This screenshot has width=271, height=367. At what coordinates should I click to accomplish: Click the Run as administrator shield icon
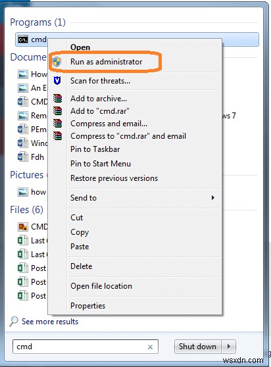tap(57, 62)
